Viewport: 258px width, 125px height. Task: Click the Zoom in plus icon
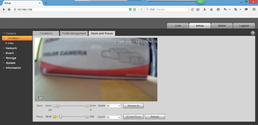[x=87, y=106]
